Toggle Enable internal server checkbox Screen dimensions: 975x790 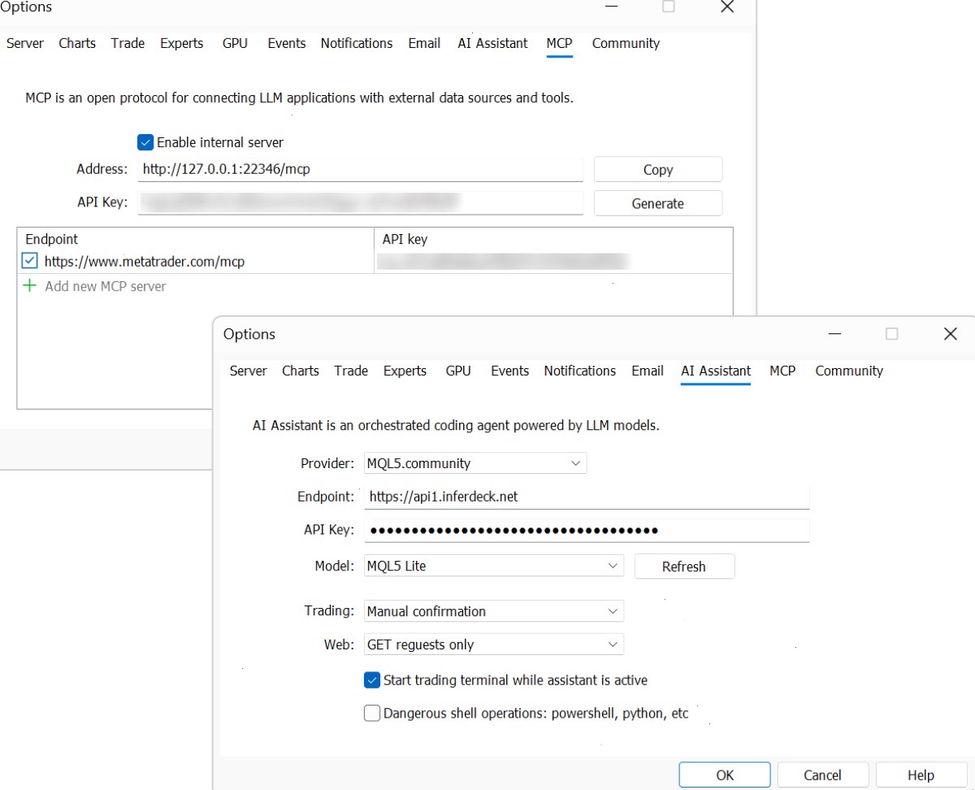point(145,142)
